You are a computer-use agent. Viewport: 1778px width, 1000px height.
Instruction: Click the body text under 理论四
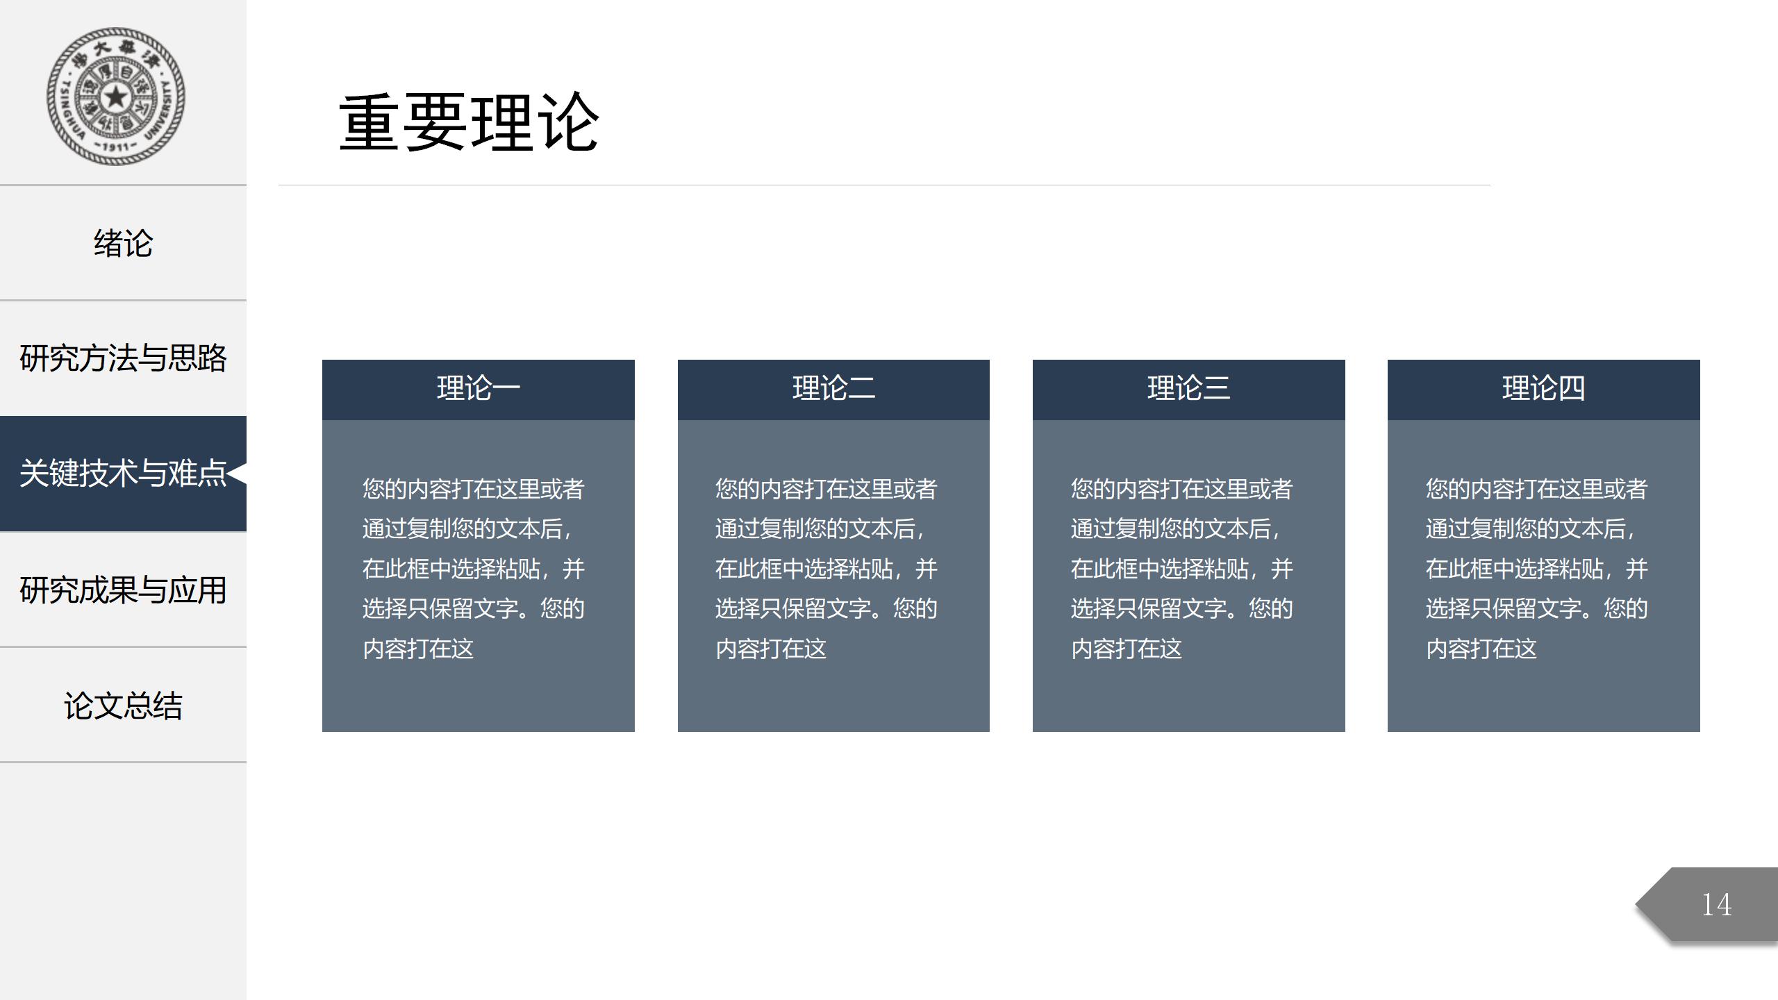(x=1536, y=568)
